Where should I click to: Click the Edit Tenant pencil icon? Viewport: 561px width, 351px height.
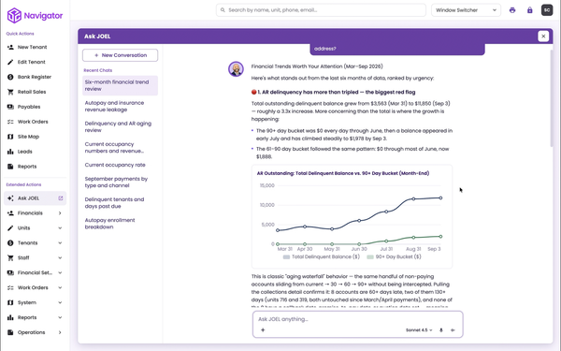(x=10, y=62)
